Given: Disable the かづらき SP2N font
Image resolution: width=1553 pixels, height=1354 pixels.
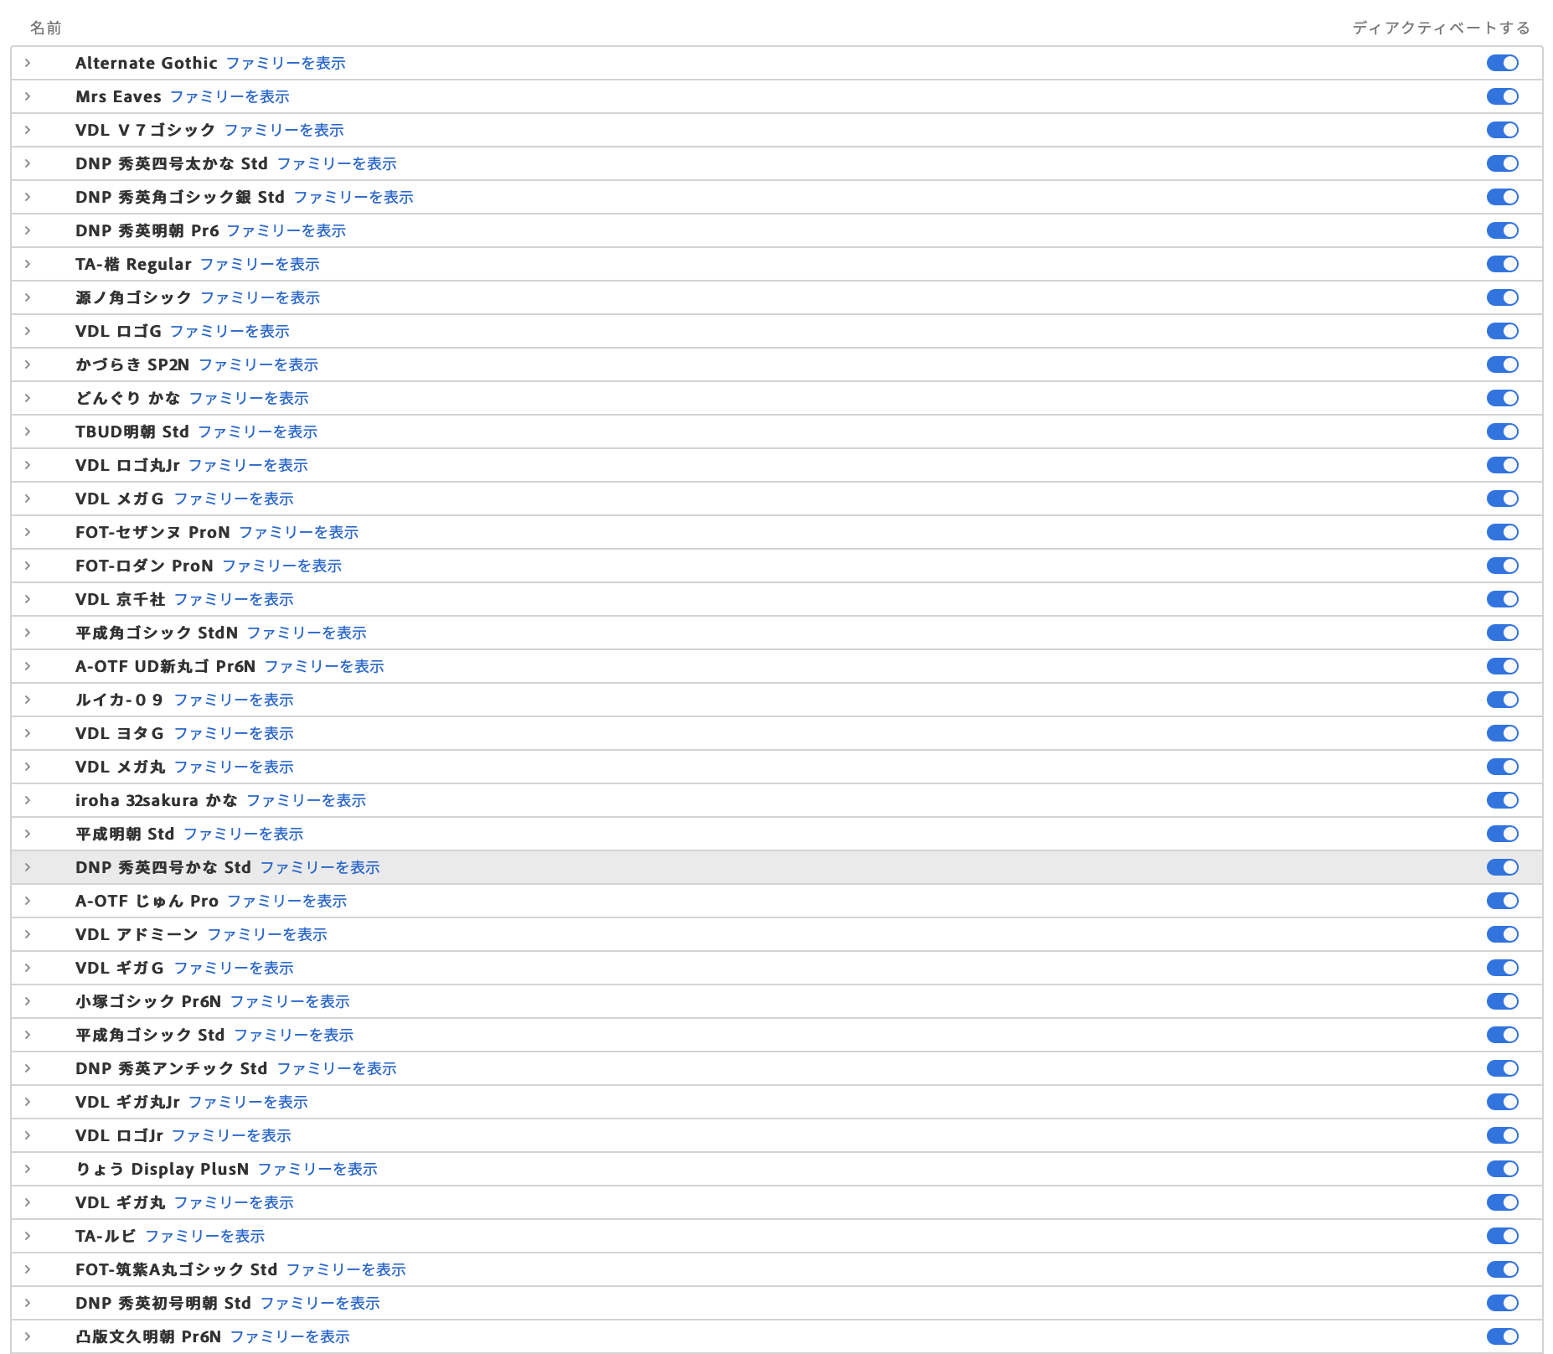Looking at the screenshot, I should click(1504, 364).
